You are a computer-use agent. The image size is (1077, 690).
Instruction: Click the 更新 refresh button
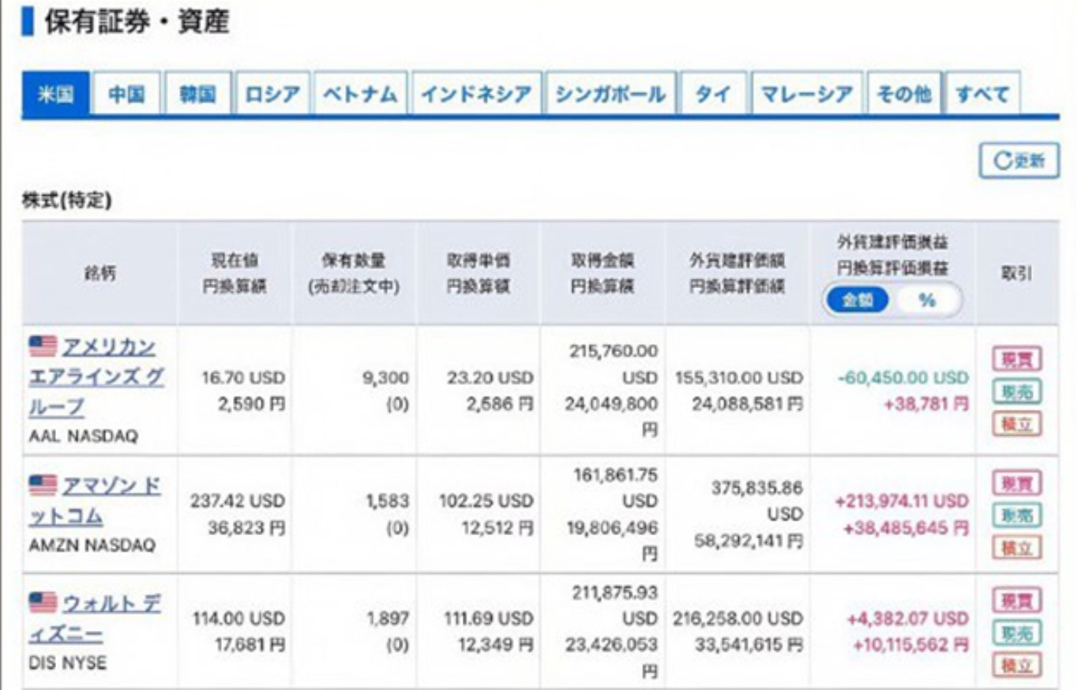tap(1019, 161)
